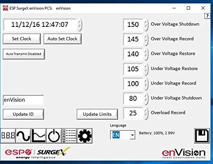The height and width of the screenshot is (164, 213).
Task: Click the date and time field
Action: pos(40,24)
